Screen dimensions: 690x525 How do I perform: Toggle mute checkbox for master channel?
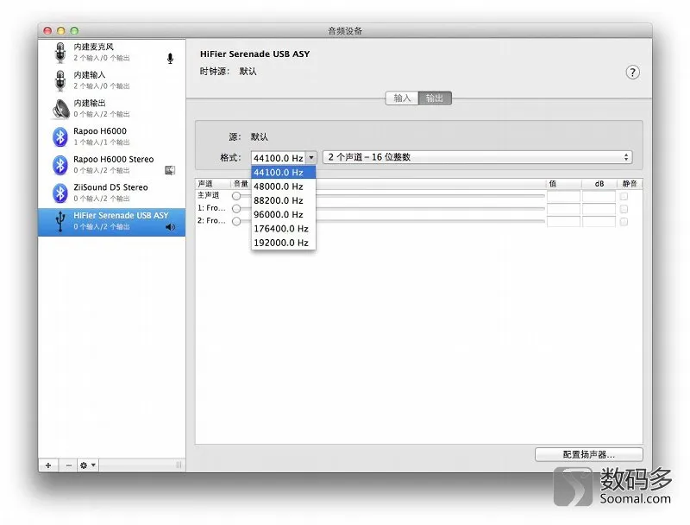pyautogui.click(x=624, y=196)
